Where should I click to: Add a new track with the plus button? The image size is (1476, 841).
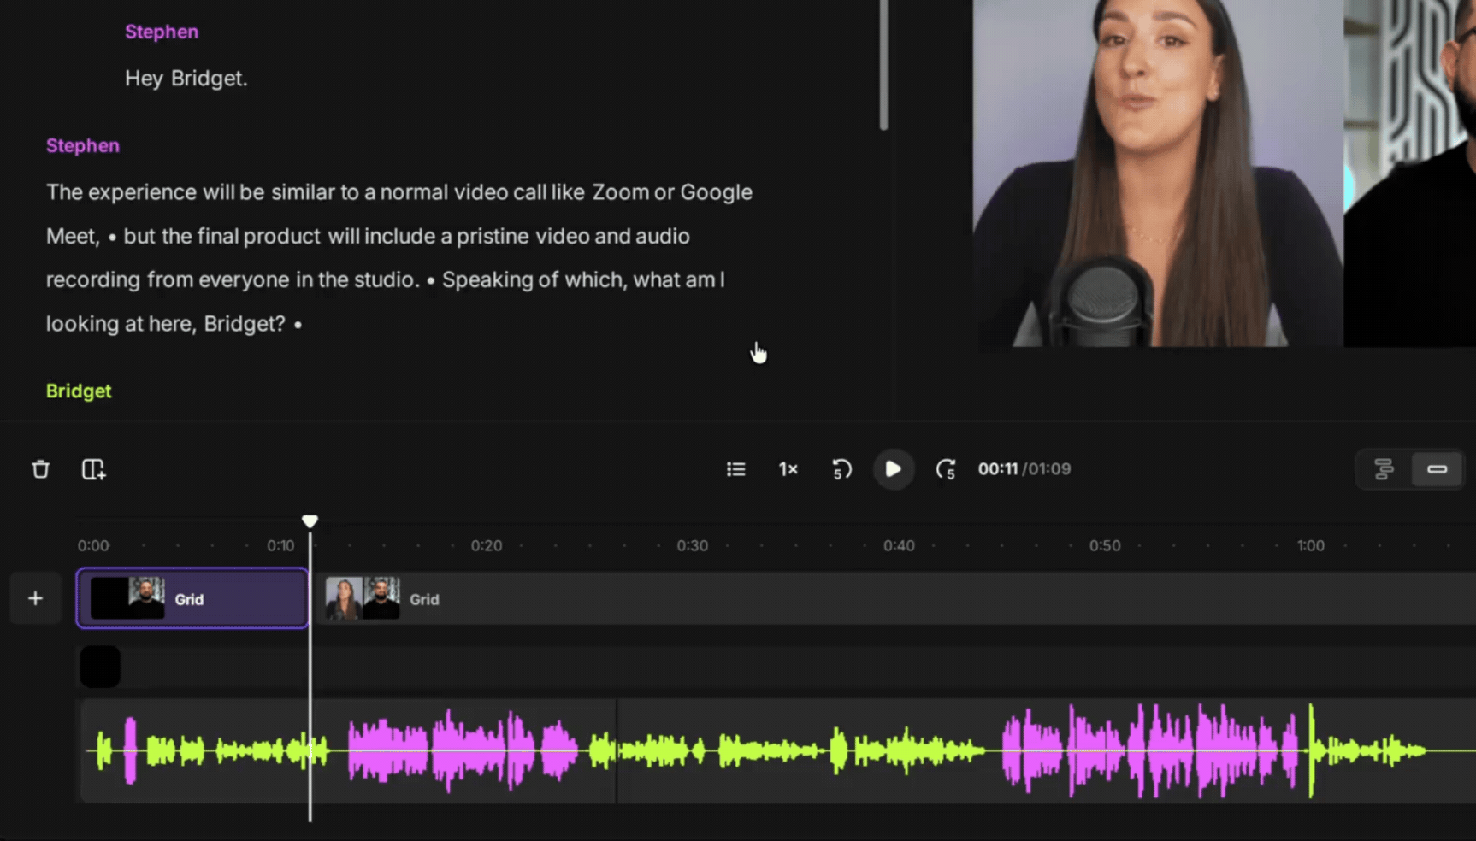pos(35,598)
